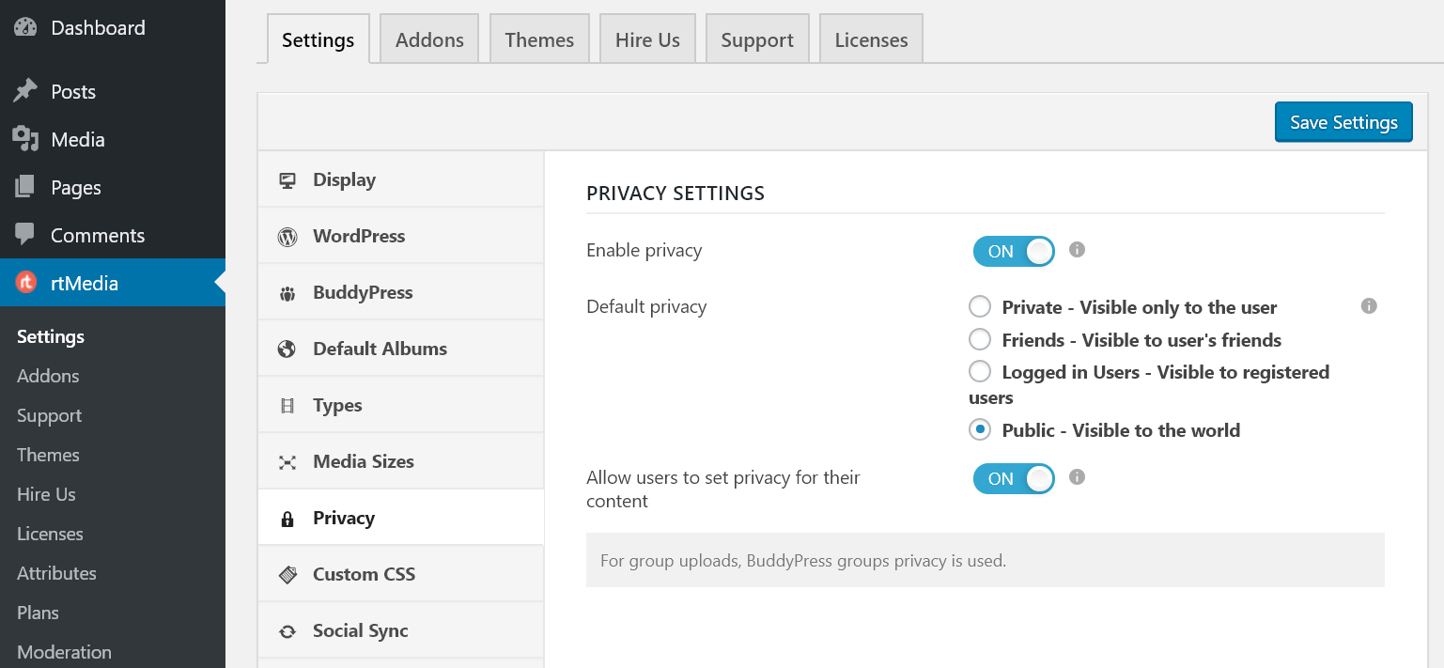Screen dimensions: 1444x668
Task: Disable users setting privacy for their content
Action: pos(1014,478)
